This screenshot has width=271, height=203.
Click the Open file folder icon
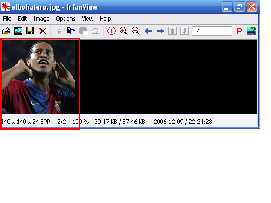pyautogui.click(x=6, y=31)
